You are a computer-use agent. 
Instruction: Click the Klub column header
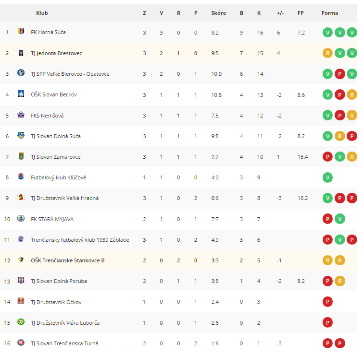(x=42, y=13)
